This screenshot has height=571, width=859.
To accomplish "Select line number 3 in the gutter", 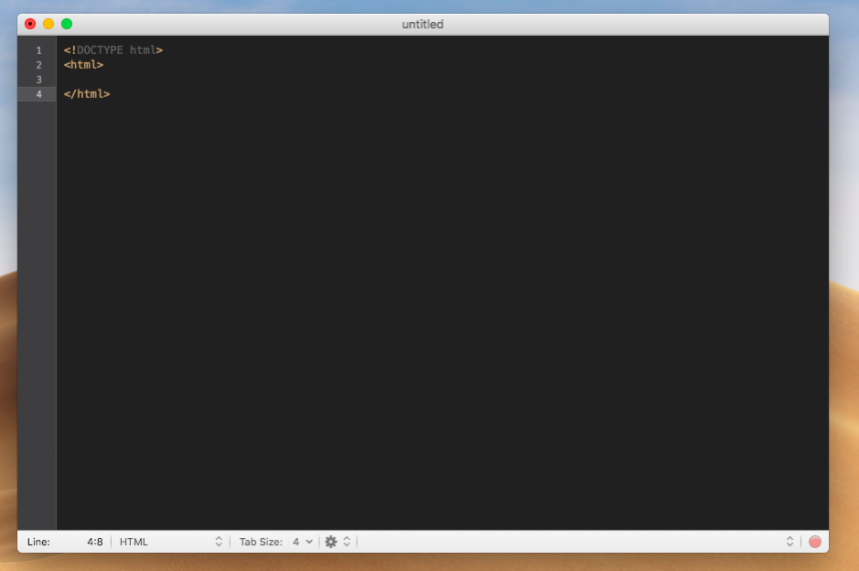I will coord(38,79).
